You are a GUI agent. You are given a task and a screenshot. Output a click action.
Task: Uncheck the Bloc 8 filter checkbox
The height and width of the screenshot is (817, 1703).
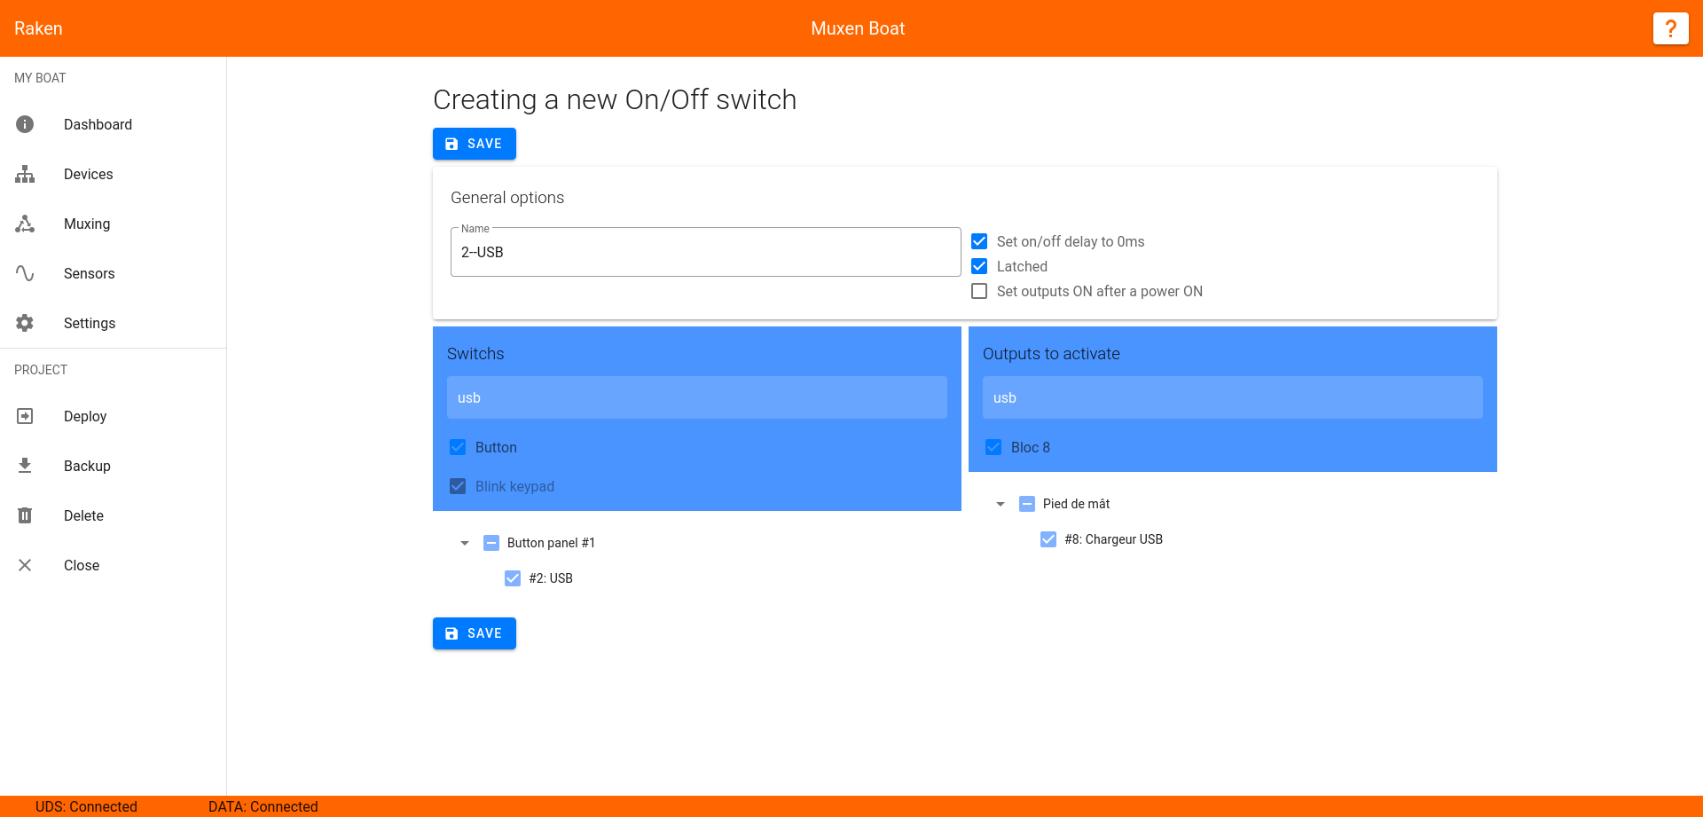(x=993, y=447)
